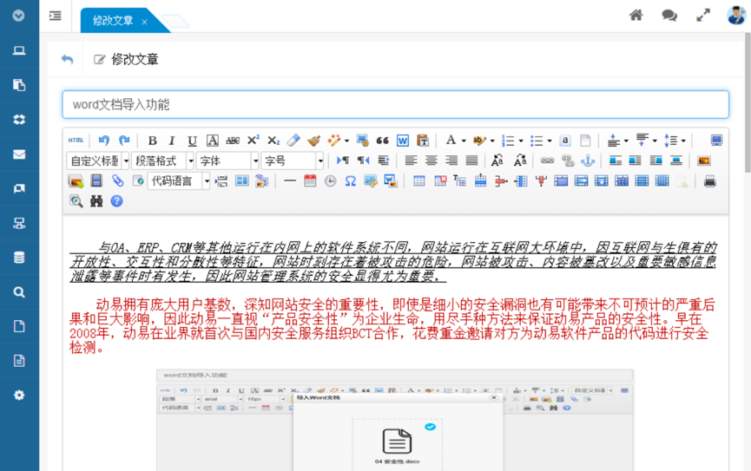Click the home icon in top bar
Screen dimensions: 751x471
(636, 16)
